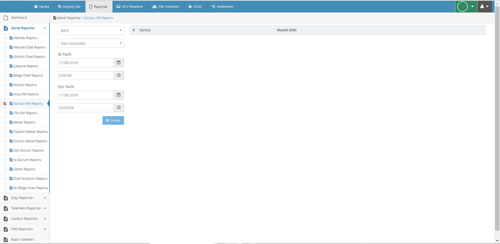Click the Olay Raporları document icon
This screenshot has width=500, height=244.
[x=6, y=198]
